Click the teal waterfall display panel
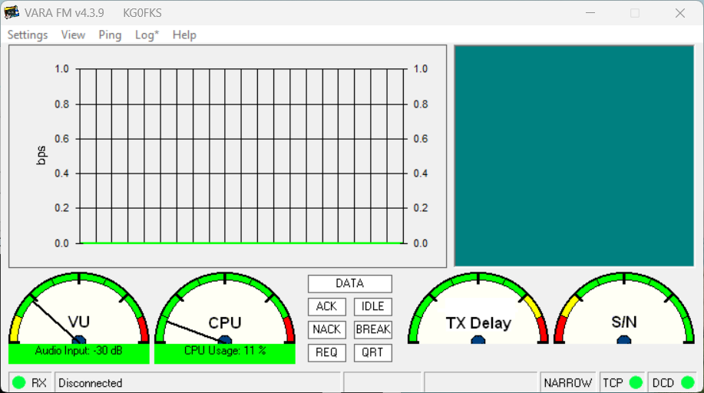This screenshot has width=704, height=393. pyautogui.click(x=576, y=156)
